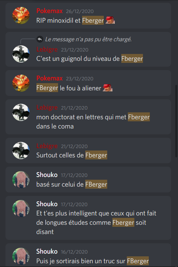Click the Lebigre username dated 23/12/2020
Viewport: 178px width, 267px height.
tap(47, 49)
